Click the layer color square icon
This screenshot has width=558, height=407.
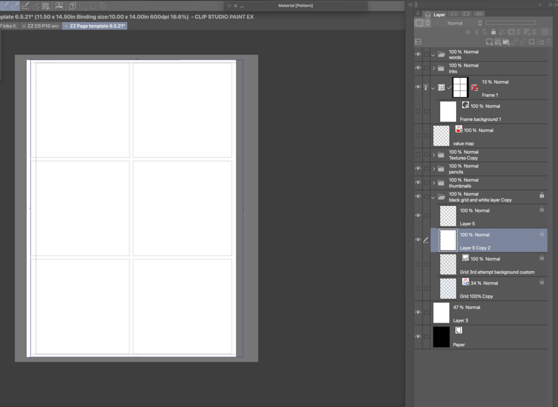(x=545, y=32)
